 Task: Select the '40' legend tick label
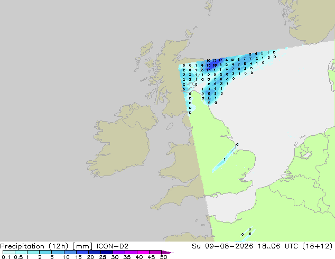click(139, 257)
